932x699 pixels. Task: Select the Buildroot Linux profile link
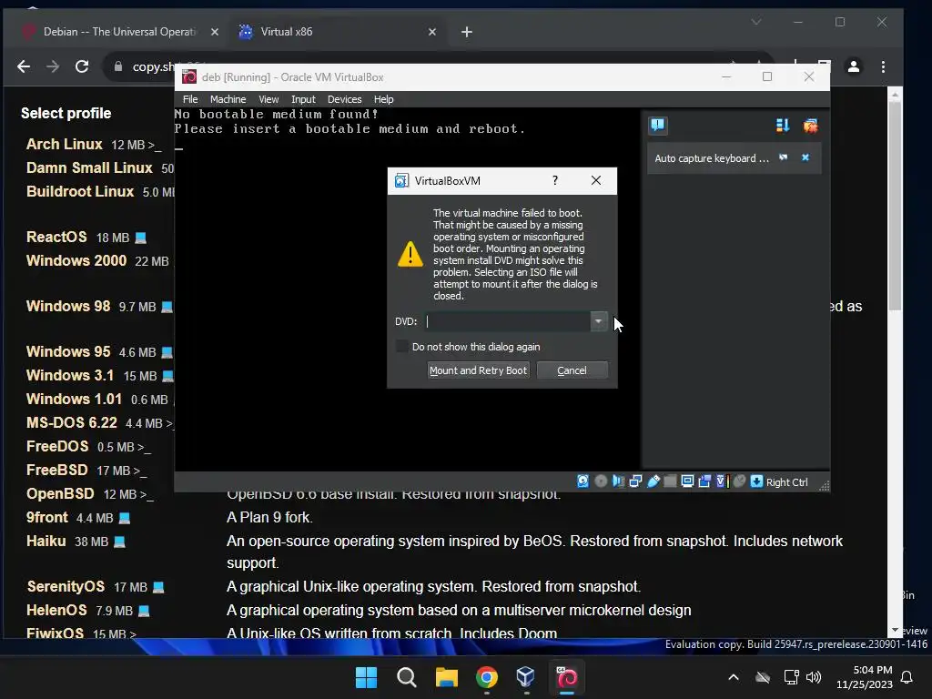click(80, 192)
